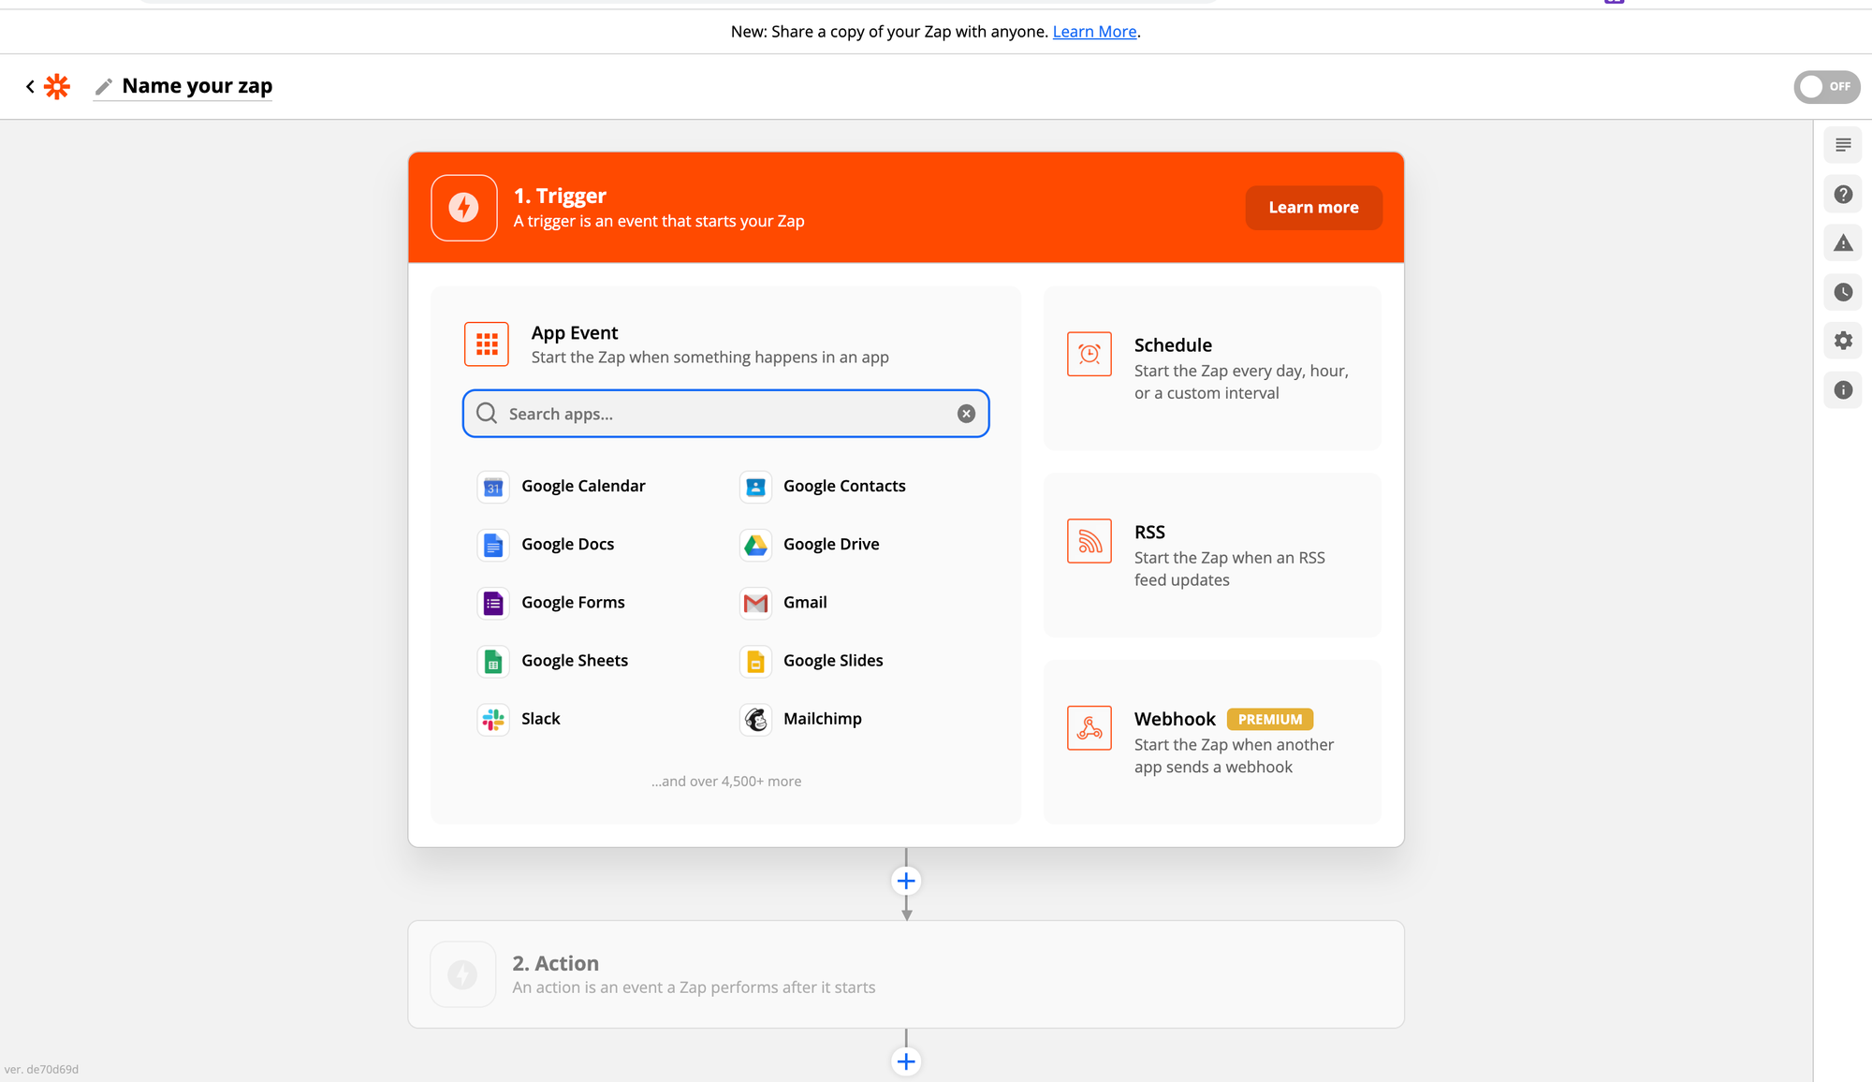Click the pencil edit icon beside zap name
1872x1082 pixels.
coord(104,87)
